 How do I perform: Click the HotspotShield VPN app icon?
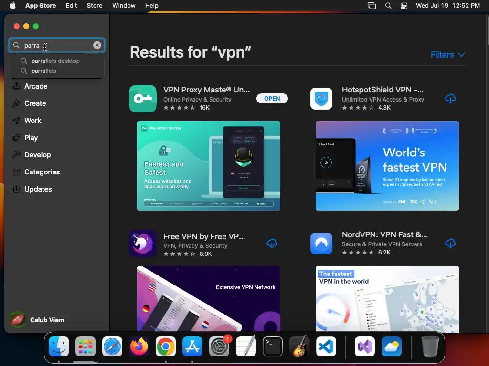point(321,99)
